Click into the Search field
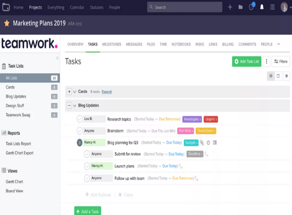Image resolution: width=292 pixels, height=215 pixels. click(x=184, y=7)
